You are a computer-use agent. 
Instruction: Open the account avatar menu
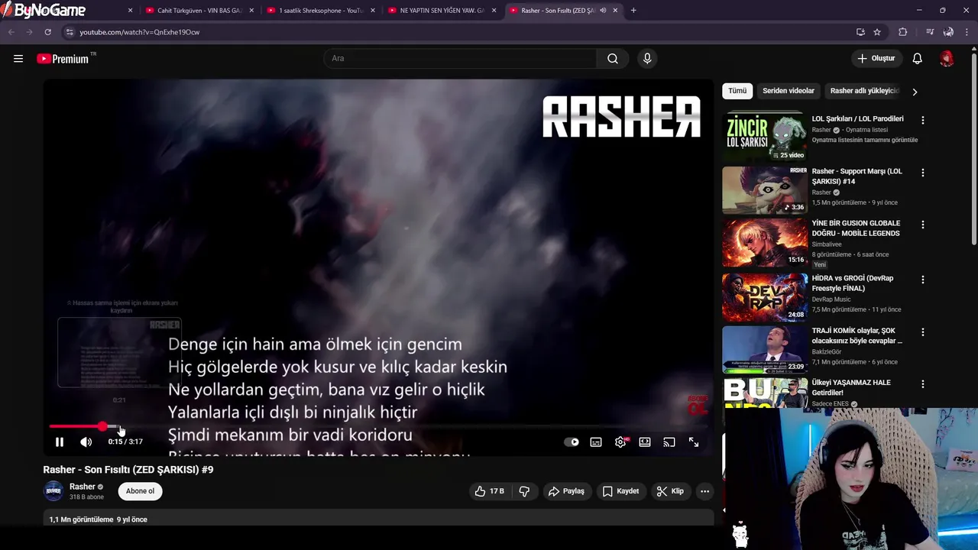click(947, 59)
